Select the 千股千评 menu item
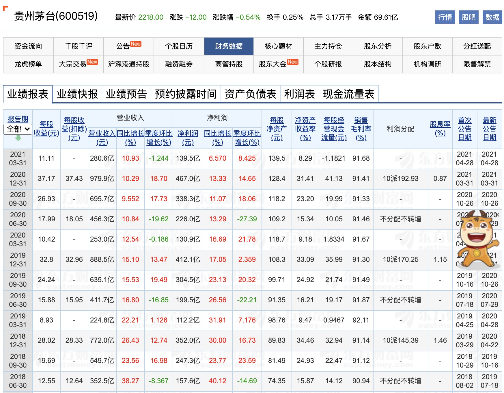This screenshot has height=393, width=504. (79, 46)
